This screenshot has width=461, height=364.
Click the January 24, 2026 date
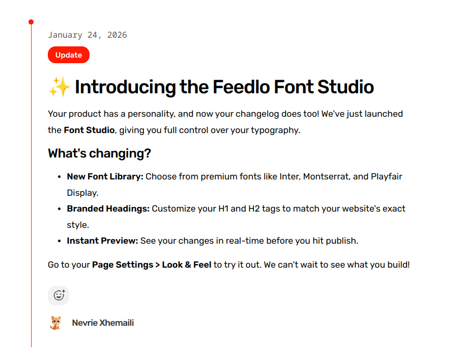tap(88, 35)
